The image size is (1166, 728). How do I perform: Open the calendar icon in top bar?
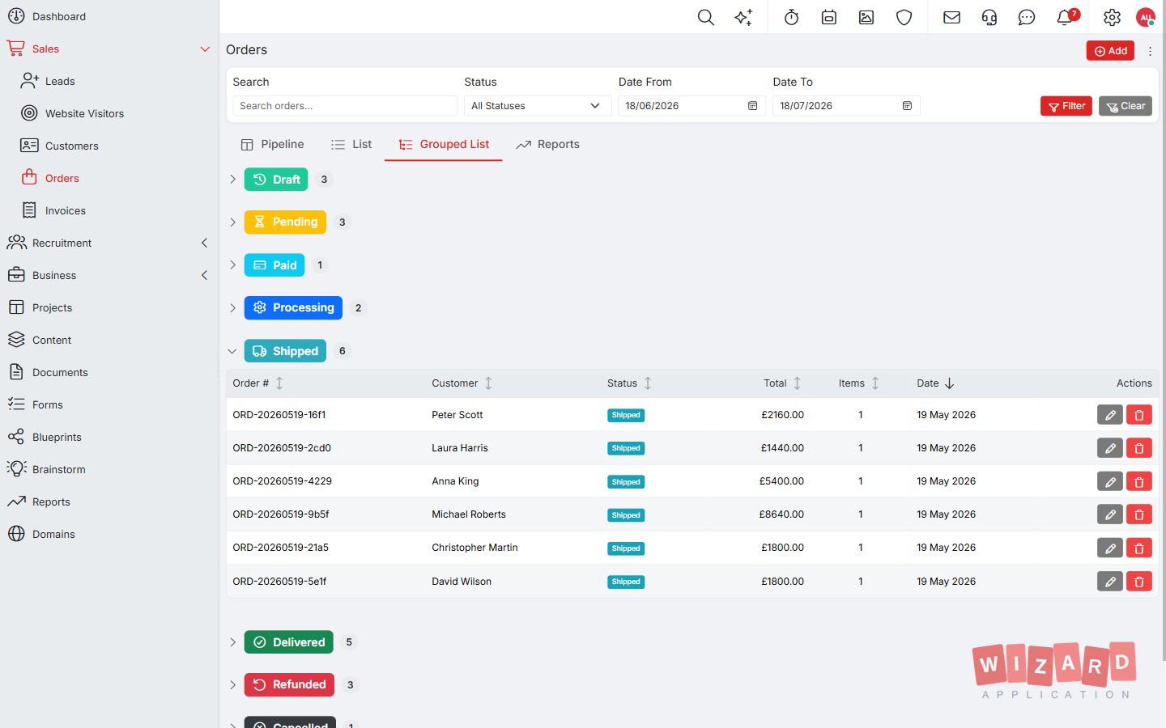[829, 17]
